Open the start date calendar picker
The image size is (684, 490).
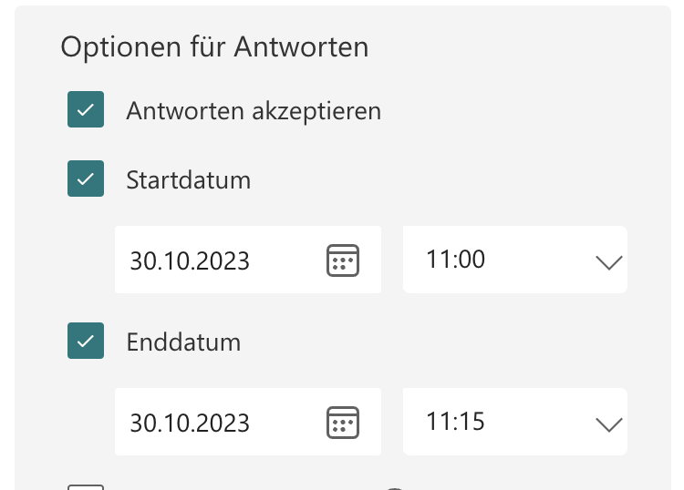[343, 260]
